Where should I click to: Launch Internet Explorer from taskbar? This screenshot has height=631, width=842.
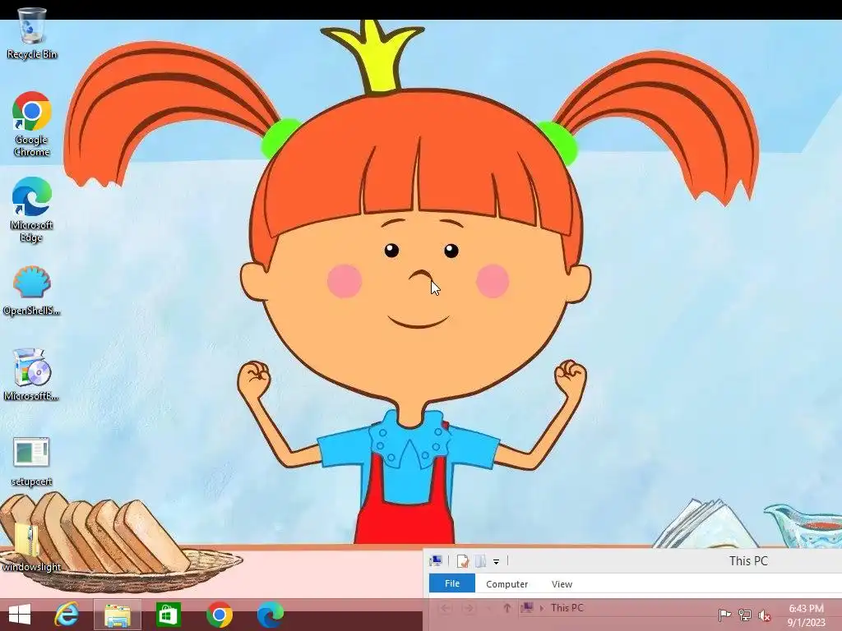coord(67,615)
